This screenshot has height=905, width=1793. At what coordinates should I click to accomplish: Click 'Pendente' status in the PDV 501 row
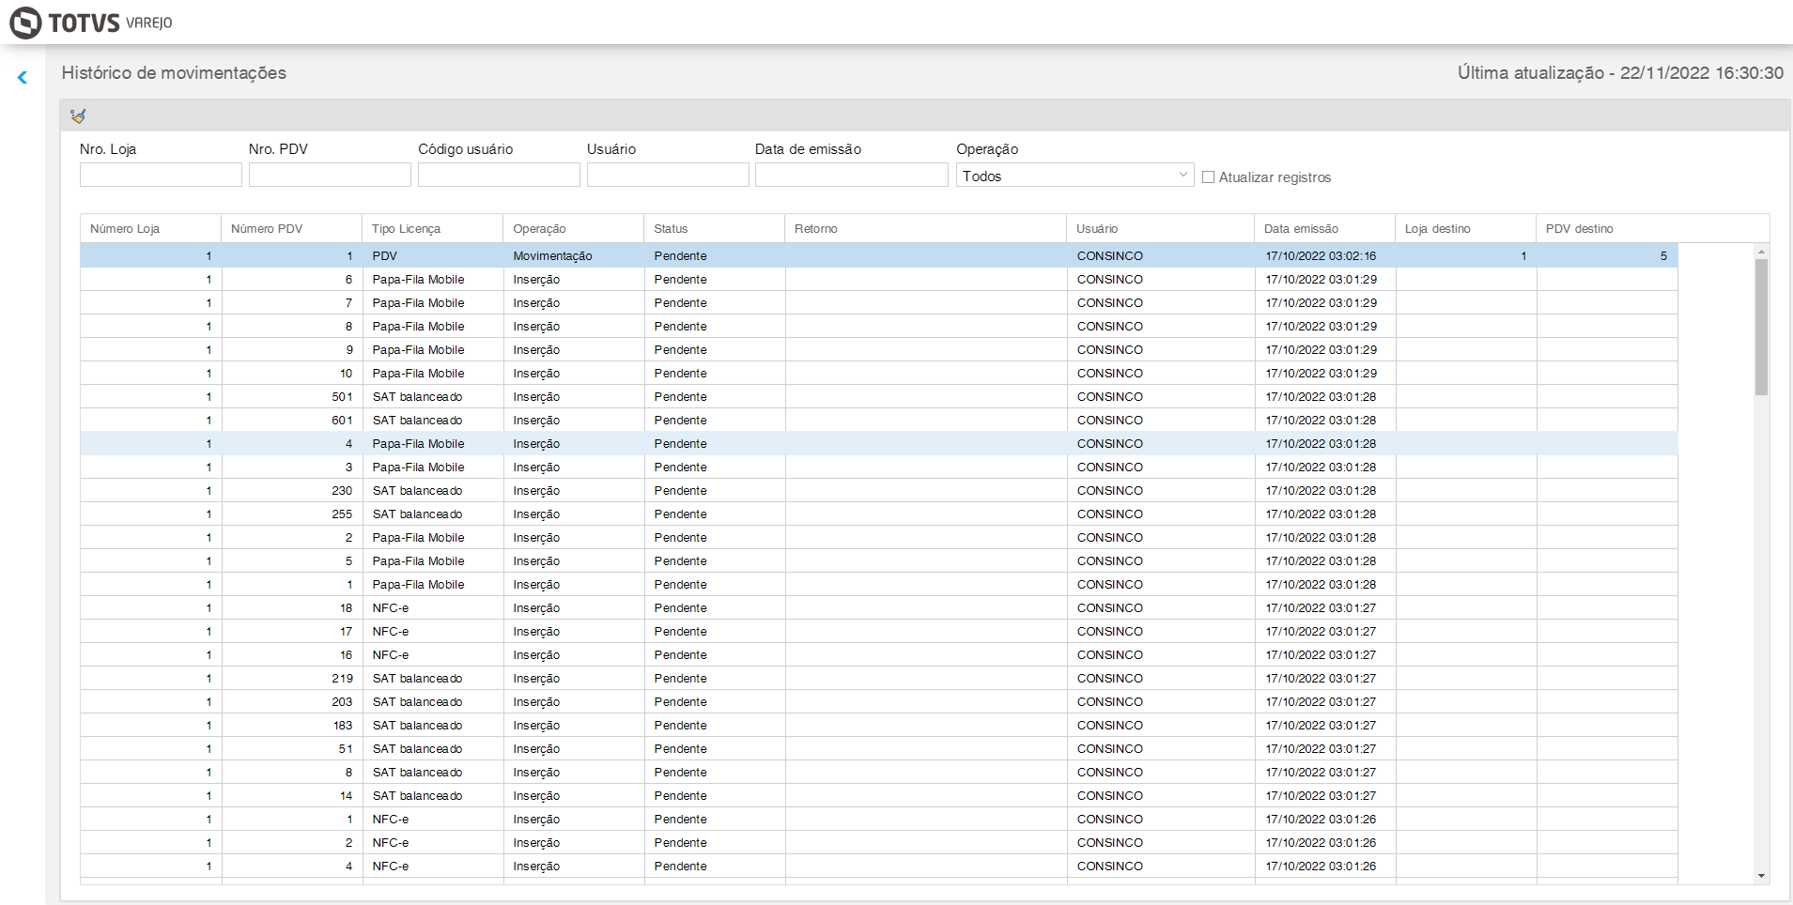pyautogui.click(x=680, y=397)
